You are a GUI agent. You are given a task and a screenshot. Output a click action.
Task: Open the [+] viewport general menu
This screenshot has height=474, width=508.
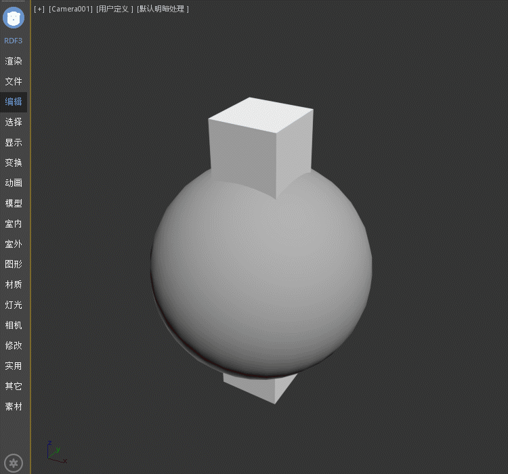39,9
